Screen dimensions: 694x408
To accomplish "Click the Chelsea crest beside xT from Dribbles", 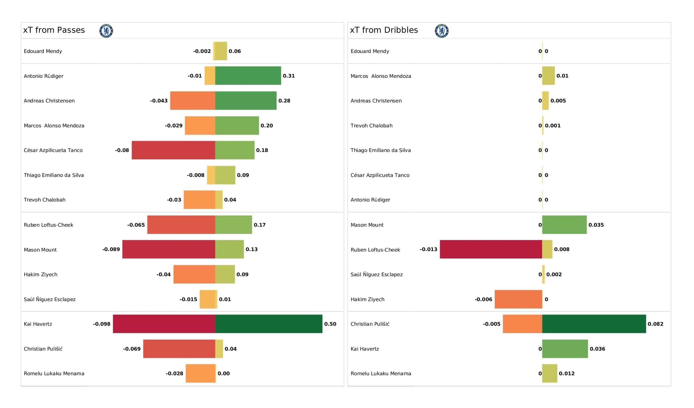I will point(441,31).
